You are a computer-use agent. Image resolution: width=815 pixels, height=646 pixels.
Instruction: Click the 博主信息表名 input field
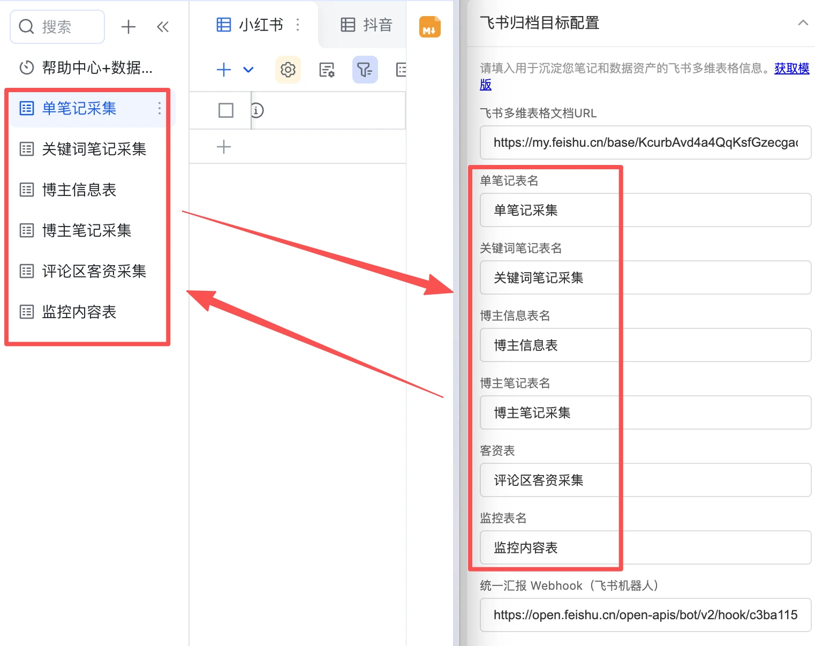pos(646,345)
